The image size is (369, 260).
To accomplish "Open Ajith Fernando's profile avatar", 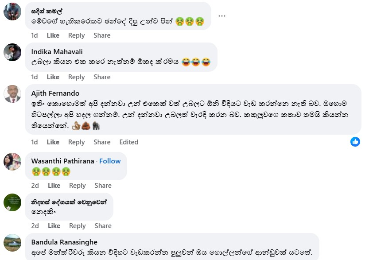I will pos(12,94).
